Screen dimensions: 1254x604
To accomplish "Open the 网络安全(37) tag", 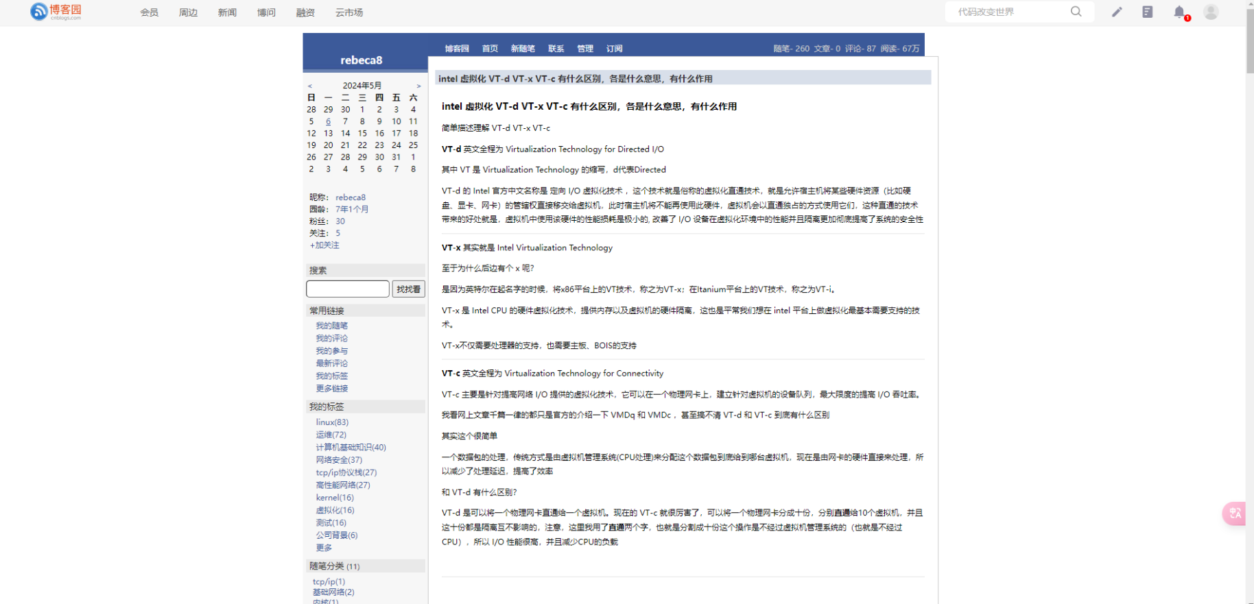I will click(339, 460).
